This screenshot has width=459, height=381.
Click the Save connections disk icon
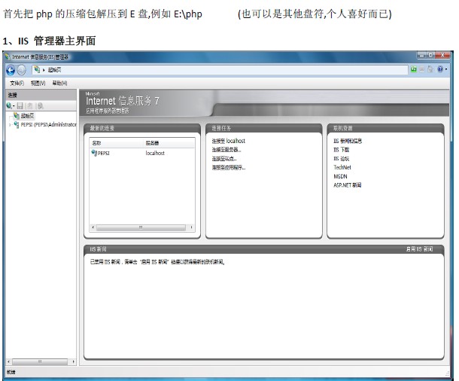pyautogui.click(x=20, y=105)
